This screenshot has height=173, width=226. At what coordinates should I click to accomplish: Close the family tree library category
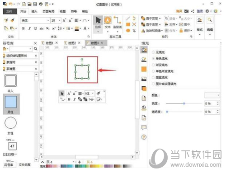[36, 62]
